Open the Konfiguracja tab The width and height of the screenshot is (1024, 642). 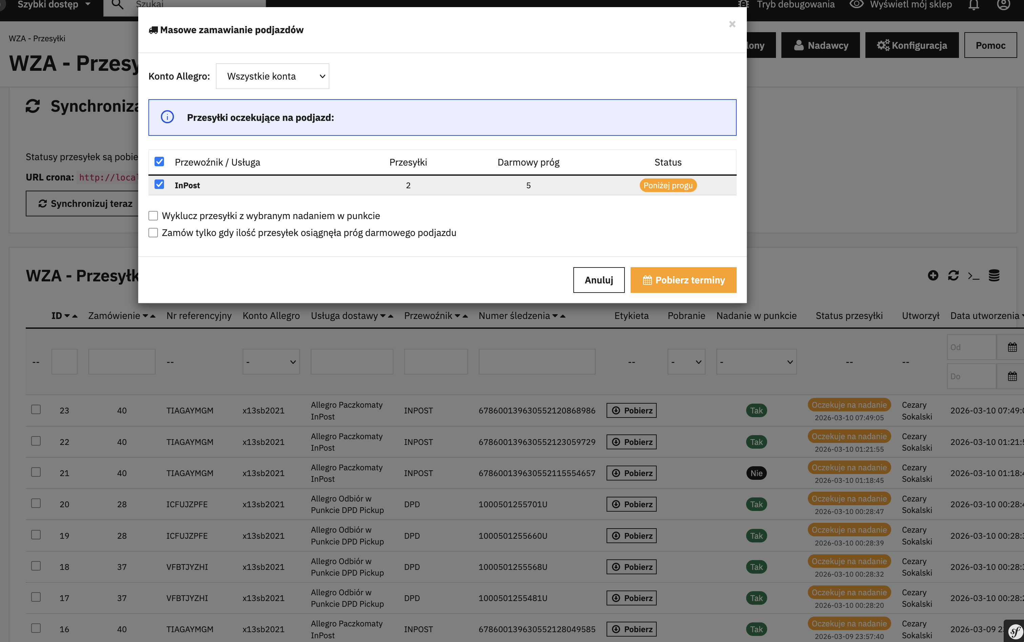click(912, 45)
